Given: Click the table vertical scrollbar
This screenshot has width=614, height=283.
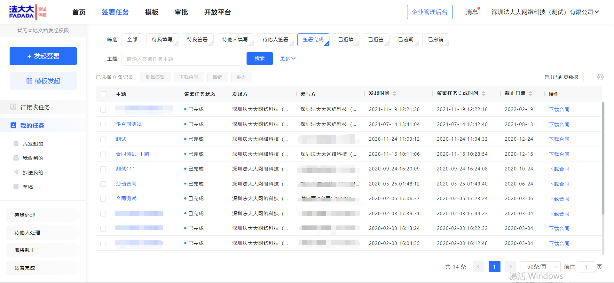Looking at the screenshot, I should point(603,158).
